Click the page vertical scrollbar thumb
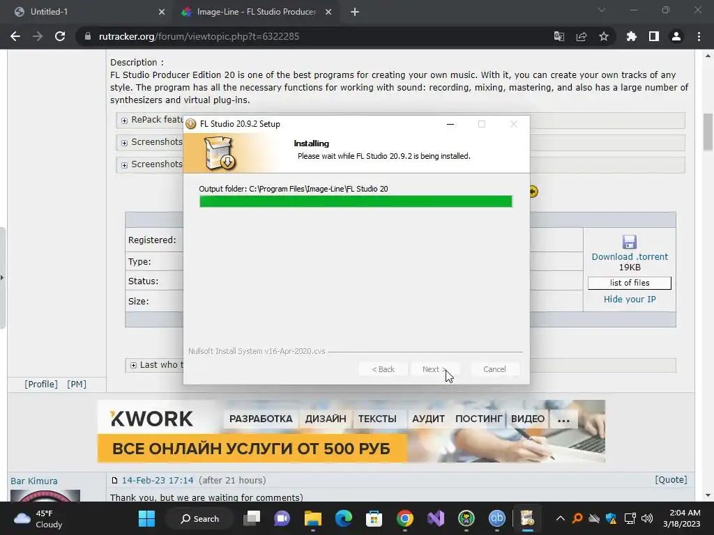Image resolution: width=714 pixels, height=535 pixels. (708, 132)
